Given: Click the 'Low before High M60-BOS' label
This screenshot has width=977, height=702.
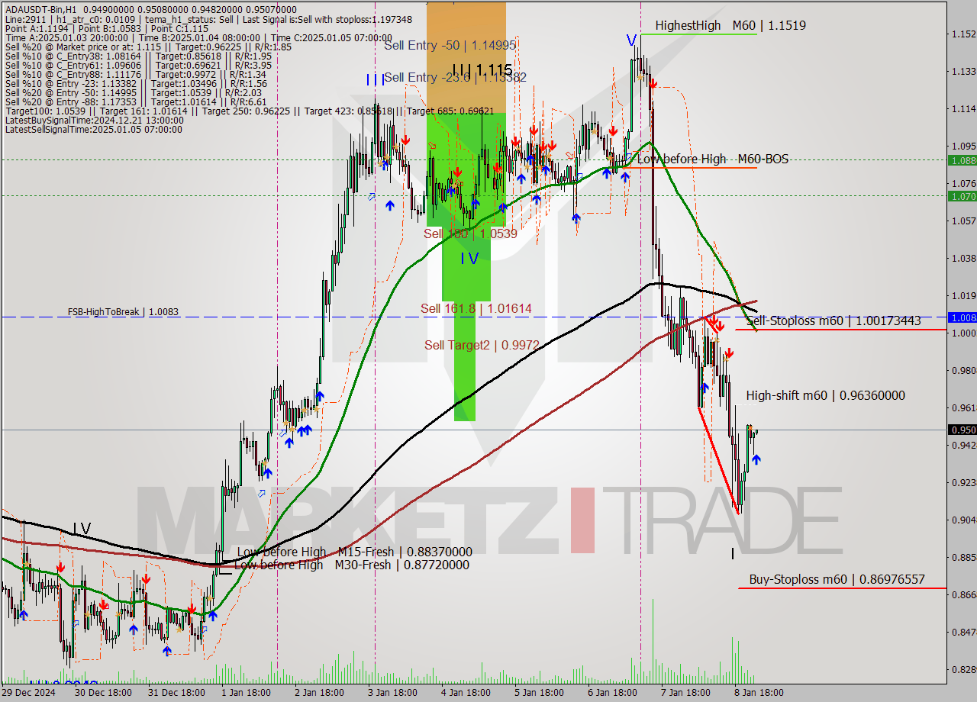Looking at the screenshot, I should (x=713, y=159).
